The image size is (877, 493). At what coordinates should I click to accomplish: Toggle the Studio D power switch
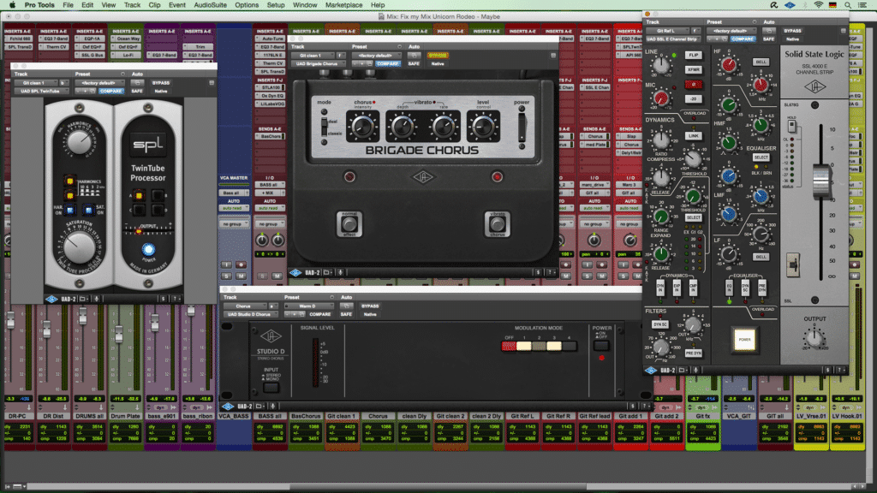coord(600,346)
